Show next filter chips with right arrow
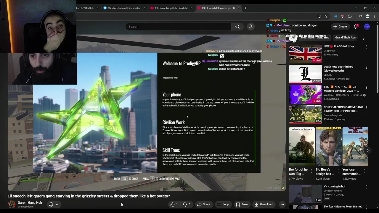 (x=364, y=39)
